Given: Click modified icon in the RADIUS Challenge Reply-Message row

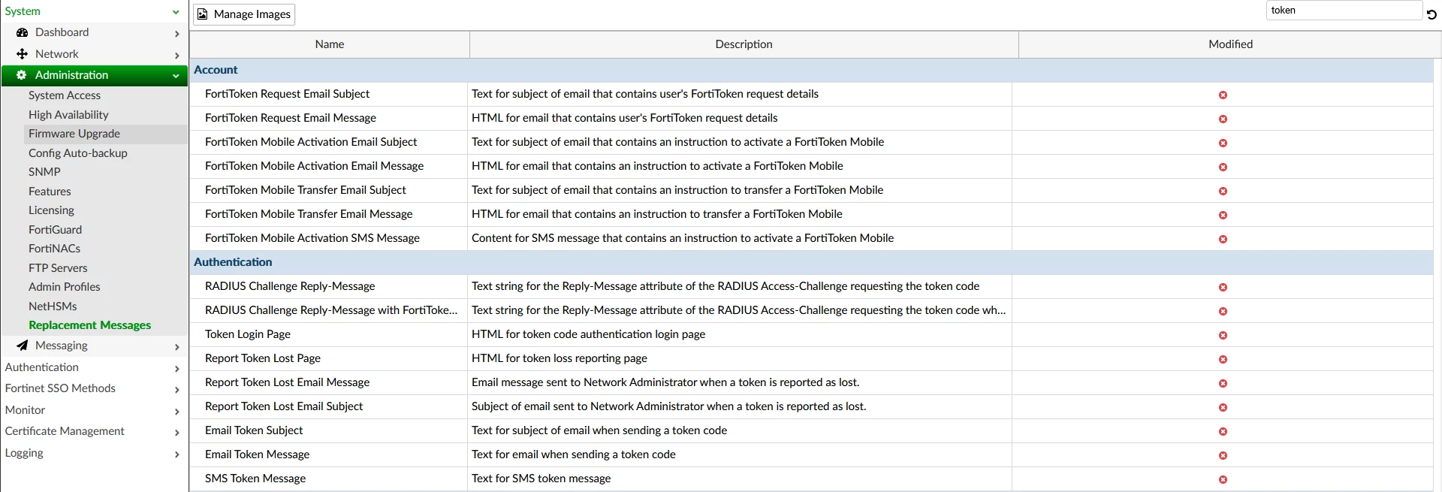Looking at the screenshot, I should [x=1223, y=287].
